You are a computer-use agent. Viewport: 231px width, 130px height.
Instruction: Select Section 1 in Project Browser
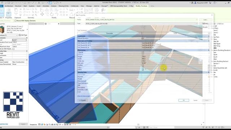coord(217,64)
